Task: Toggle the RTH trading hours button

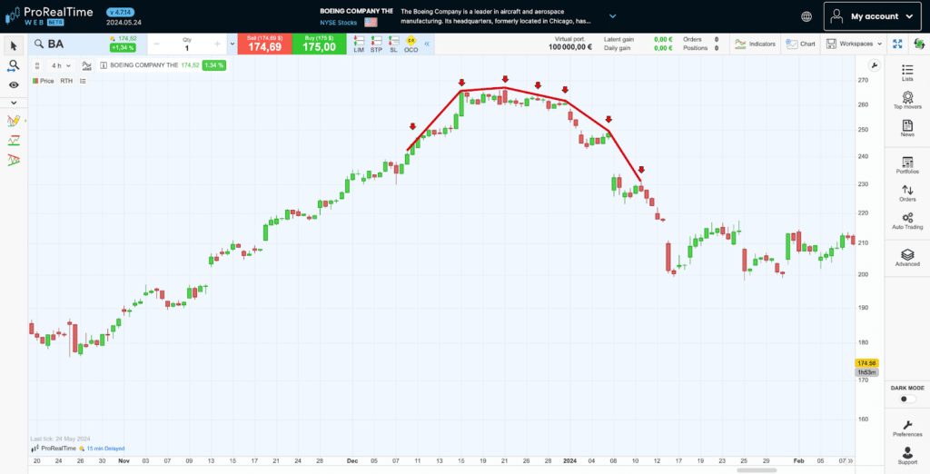Action: [x=66, y=81]
